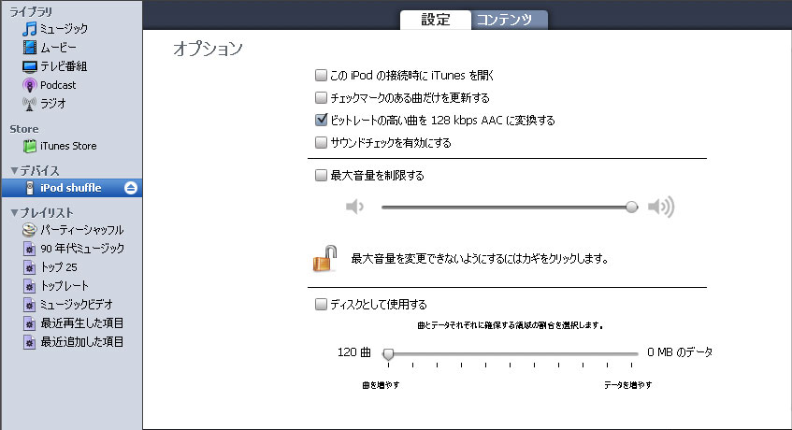The height and width of the screenshot is (430, 792).
Task: Click the 120 曲 value
Action: [354, 352]
